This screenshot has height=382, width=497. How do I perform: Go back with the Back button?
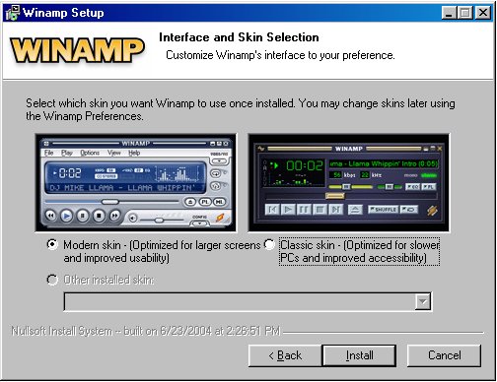[285, 355]
